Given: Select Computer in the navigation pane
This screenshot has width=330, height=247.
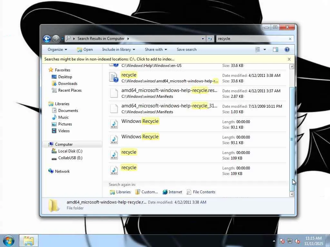Looking at the screenshot, I should coord(64,144).
